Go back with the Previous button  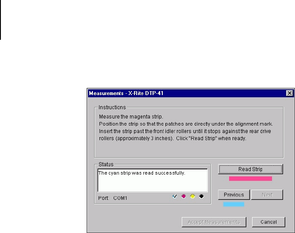point(234,195)
